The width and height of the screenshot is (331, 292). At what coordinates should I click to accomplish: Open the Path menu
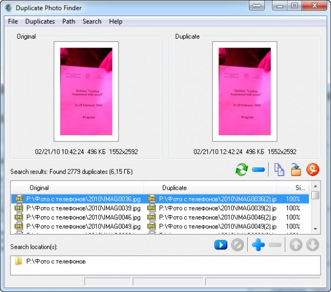(x=69, y=22)
